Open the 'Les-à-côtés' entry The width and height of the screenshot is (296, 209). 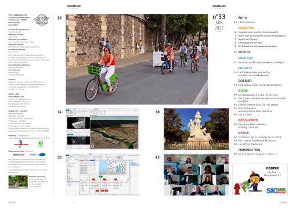point(245,114)
